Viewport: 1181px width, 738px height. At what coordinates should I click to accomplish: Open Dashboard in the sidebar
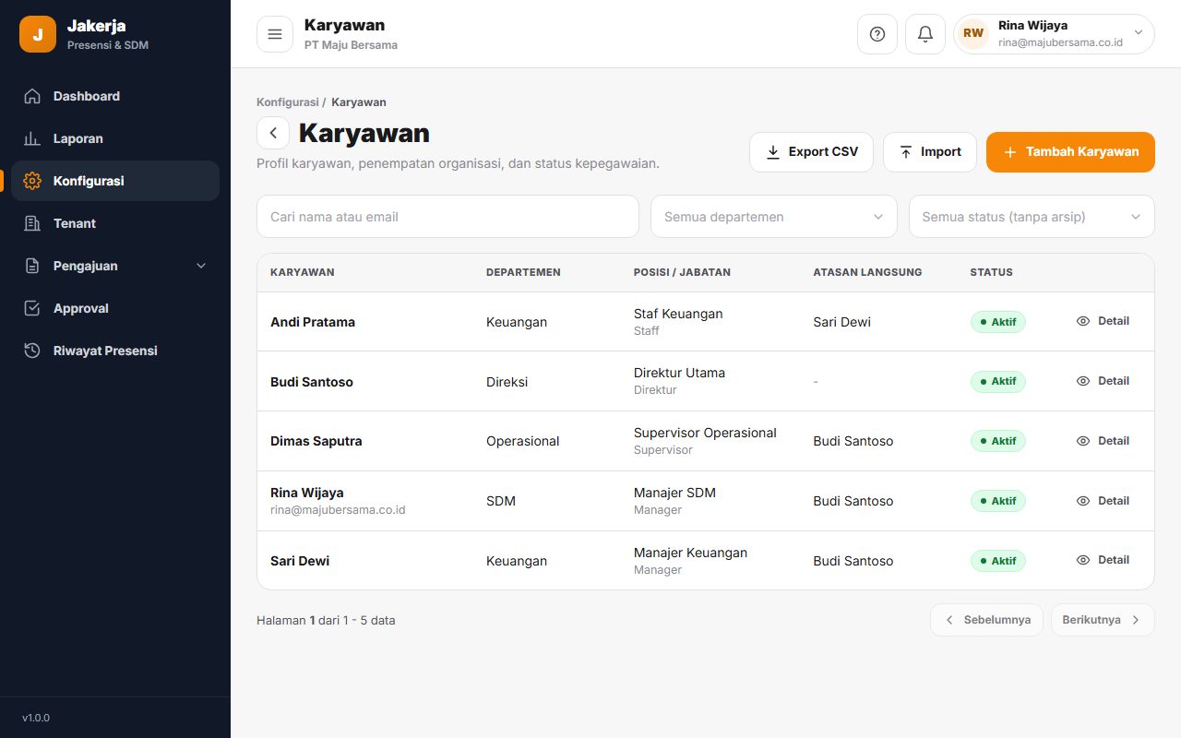click(x=115, y=96)
